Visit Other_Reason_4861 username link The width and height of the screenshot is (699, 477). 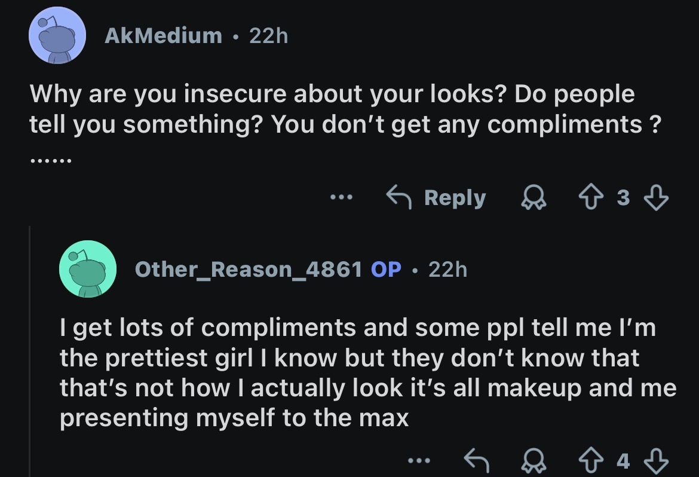[x=249, y=269]
